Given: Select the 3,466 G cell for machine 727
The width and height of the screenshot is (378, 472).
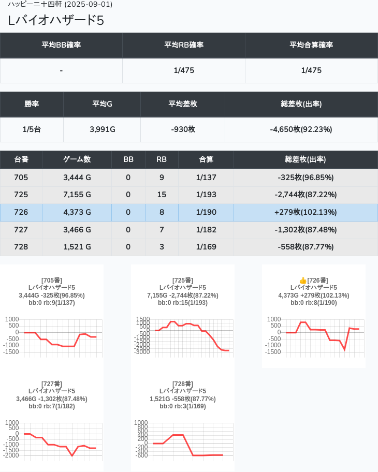Looking at the screenshot, I should 77,230.
